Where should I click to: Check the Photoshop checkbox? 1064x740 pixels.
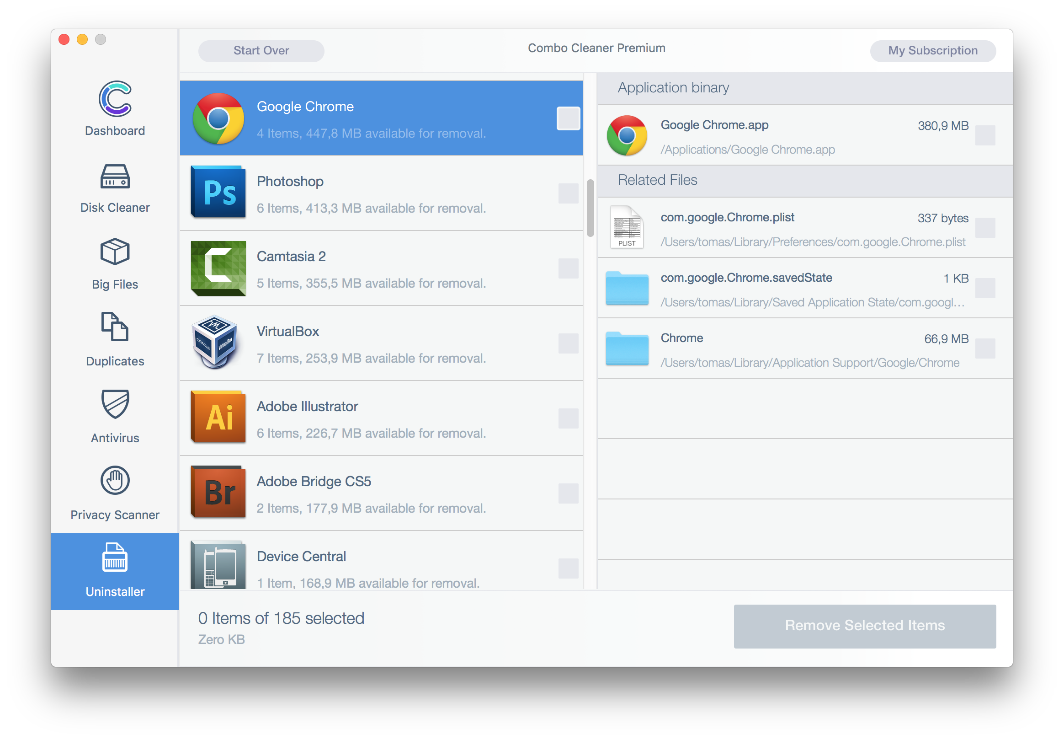click(568, 193)
